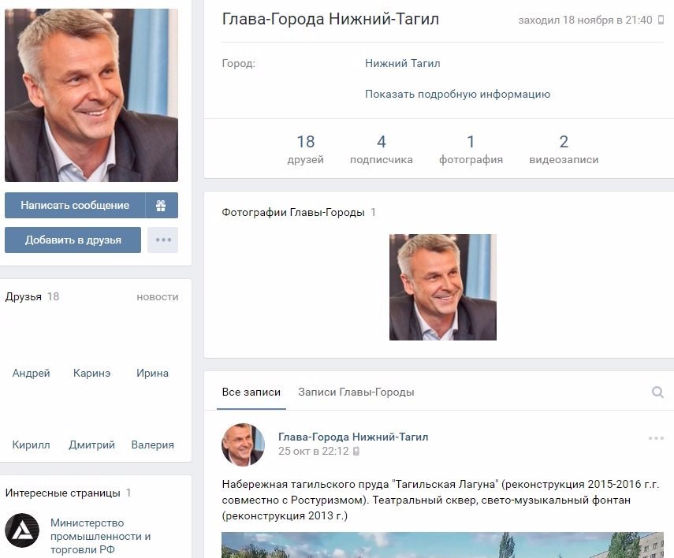The width and height of the screenshot is (674, 558).
Task: Switch friends list to новости view
Action: (x=157, y=297)
